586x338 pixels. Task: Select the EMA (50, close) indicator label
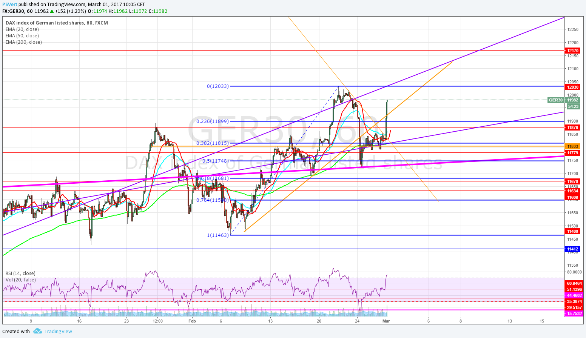point(22,35)
